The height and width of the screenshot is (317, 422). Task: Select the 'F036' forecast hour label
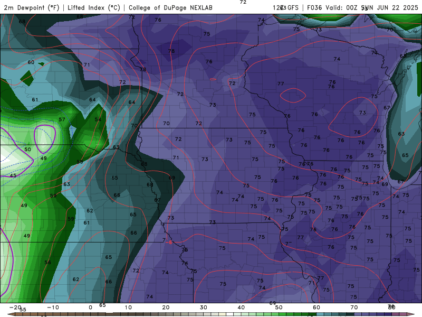(x=314, y=7)
